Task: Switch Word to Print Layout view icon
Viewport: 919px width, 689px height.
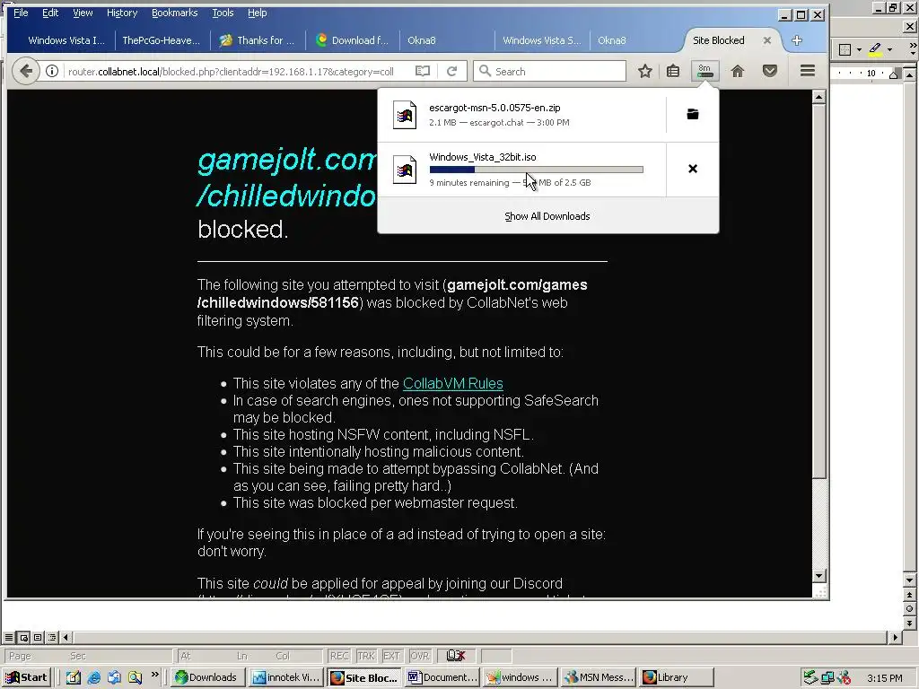Action: [x=38, y=637]
